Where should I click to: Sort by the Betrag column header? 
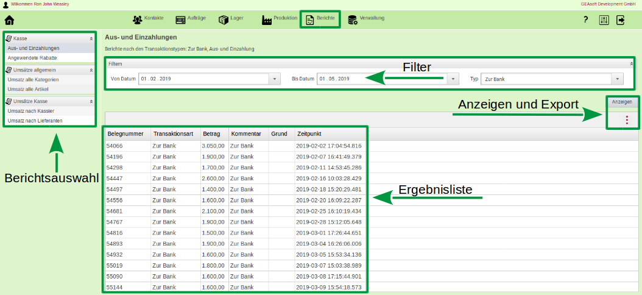(212, 133)
